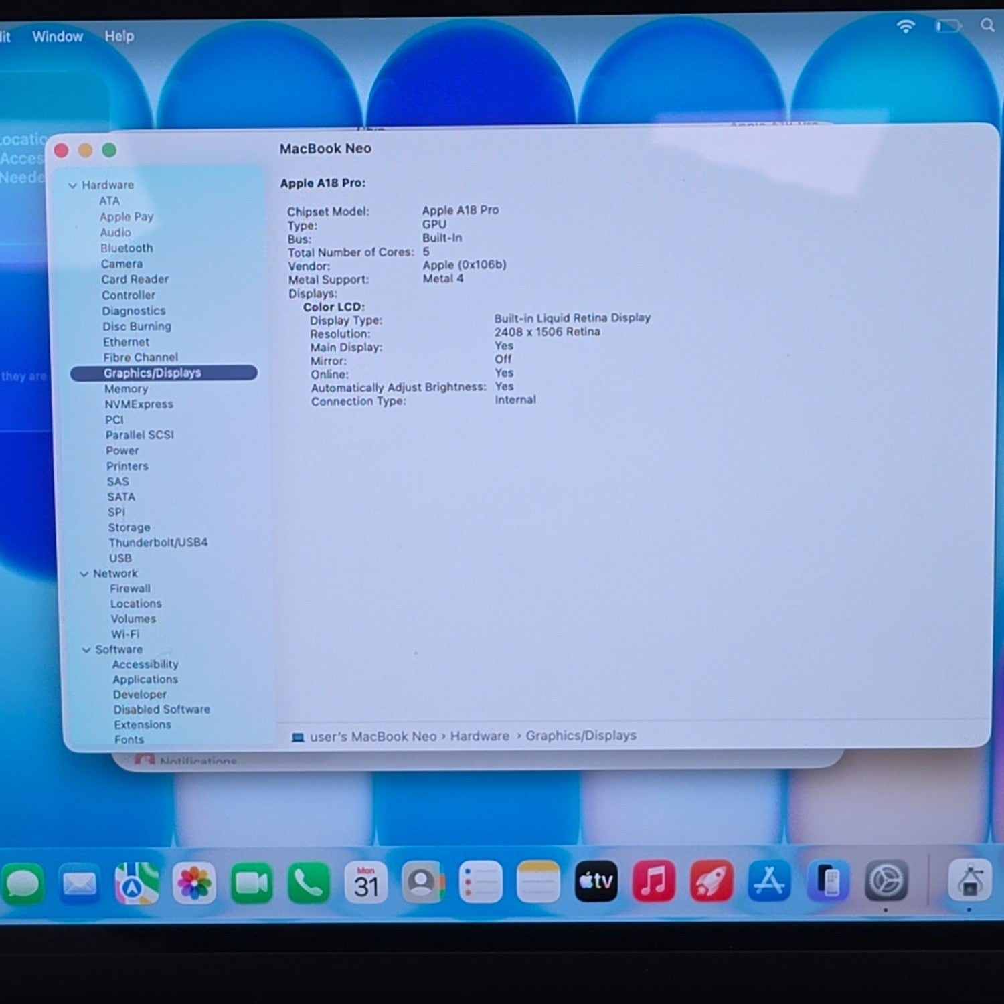Click Hardware in the bottom path bar

point(479,736)
